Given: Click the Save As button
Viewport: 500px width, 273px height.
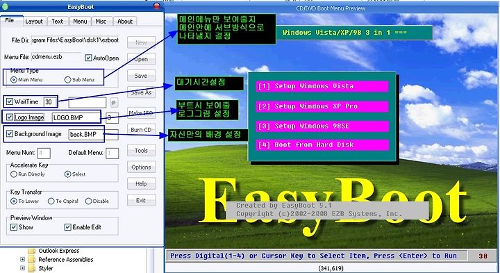Looking at the screenshot, I should pyautogui.click(x=141, y=92).
